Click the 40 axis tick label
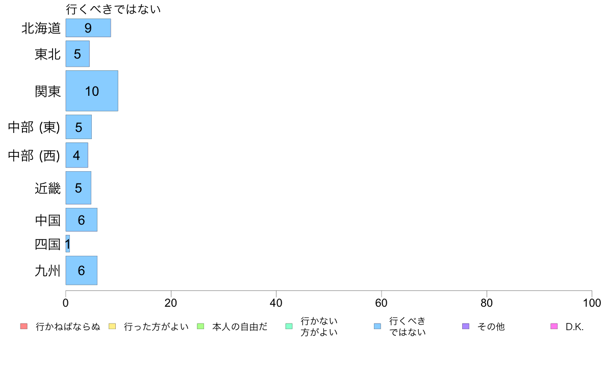606x375 pixels. (276, 303)
